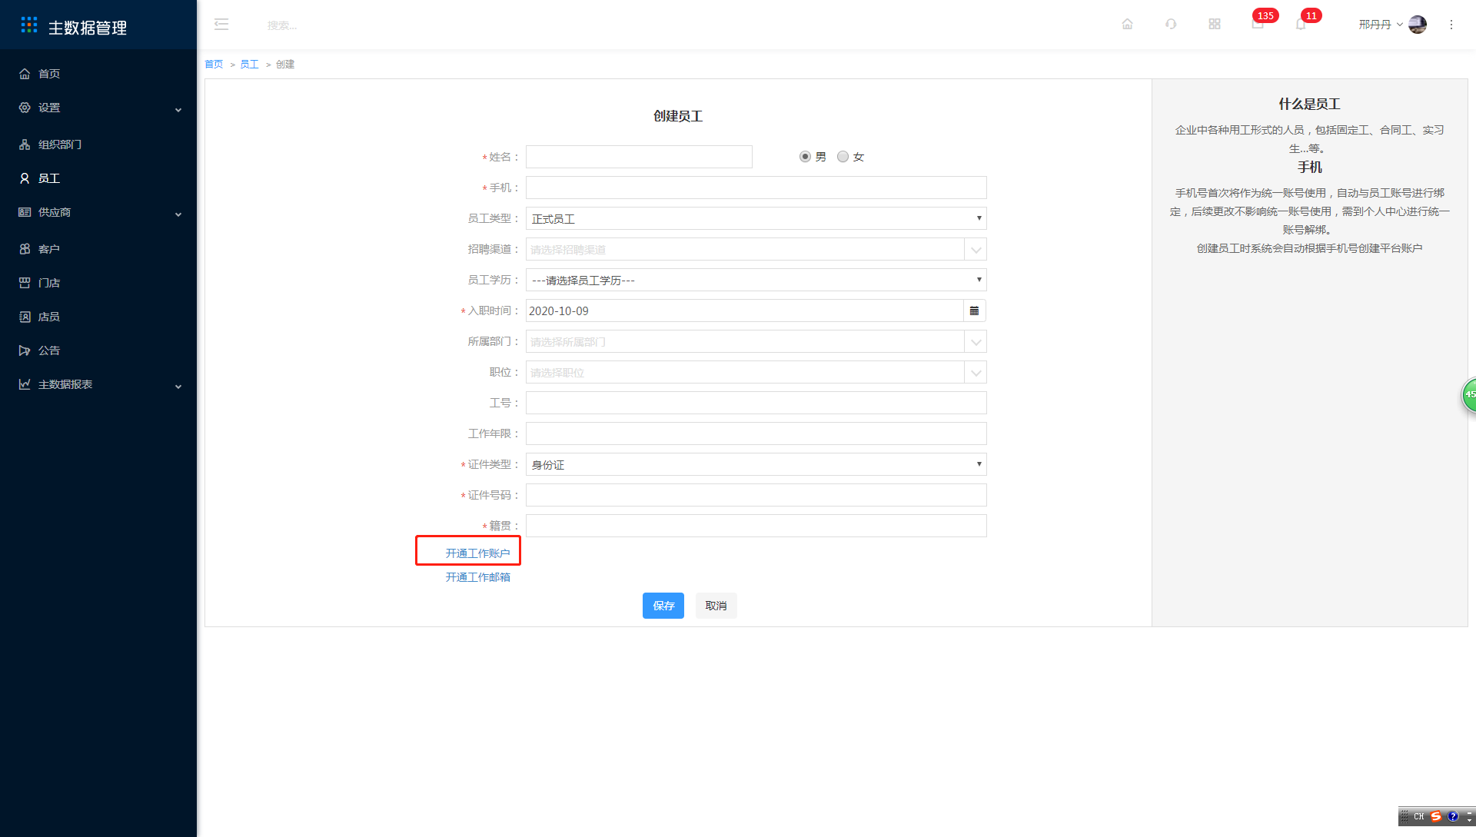Click the 证件号码 input field

(756, 495)
